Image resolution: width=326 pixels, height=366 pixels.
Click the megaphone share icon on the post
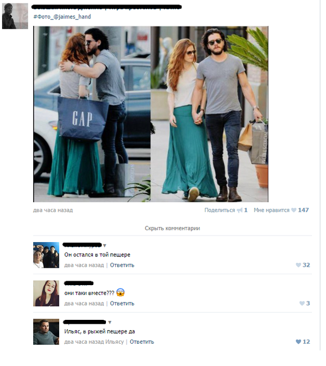[239, 210]
